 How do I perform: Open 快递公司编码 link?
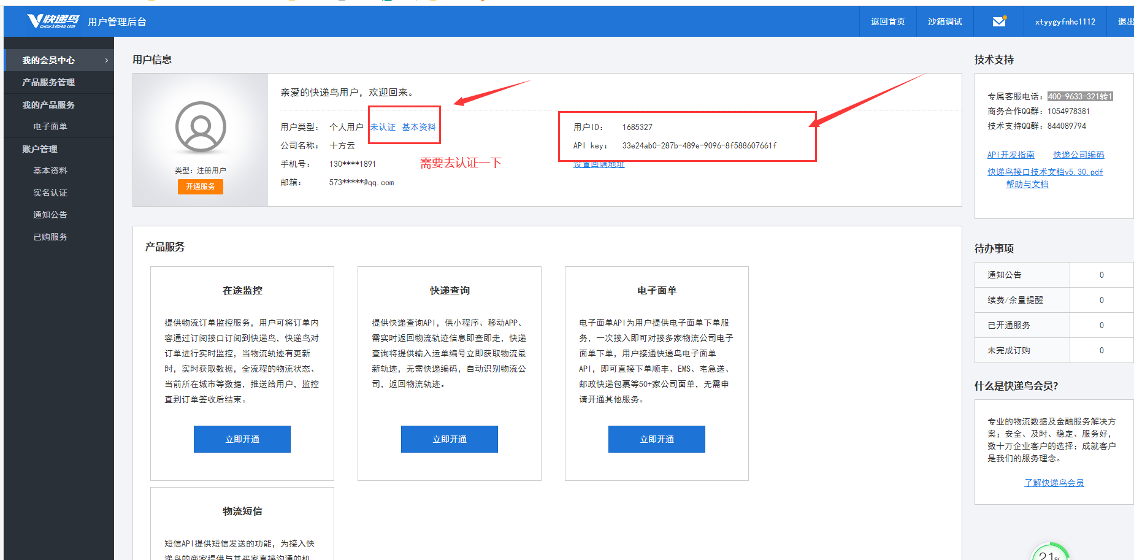1079,155
